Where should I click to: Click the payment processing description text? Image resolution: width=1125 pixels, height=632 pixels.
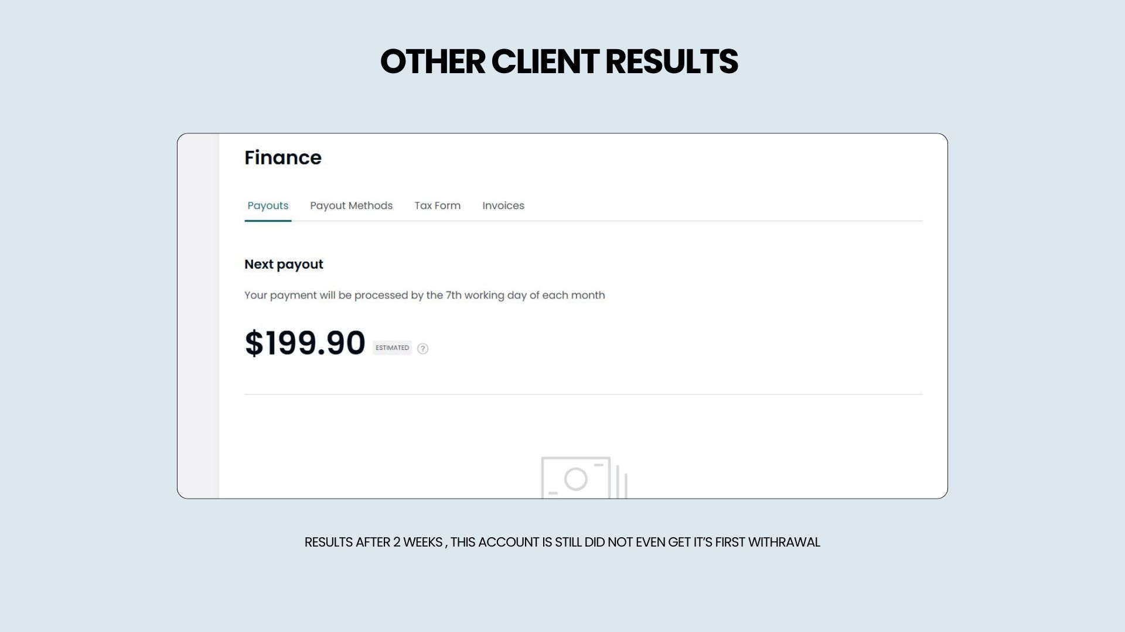coord(424,295)
